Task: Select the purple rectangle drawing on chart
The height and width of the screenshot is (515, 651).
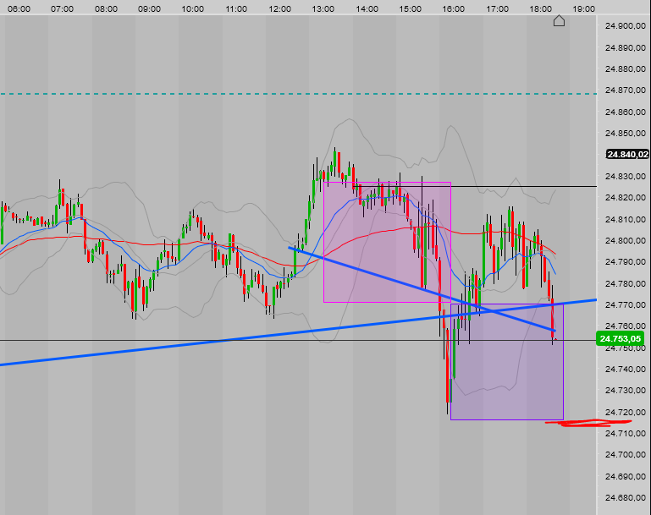Action: (507, 362)
